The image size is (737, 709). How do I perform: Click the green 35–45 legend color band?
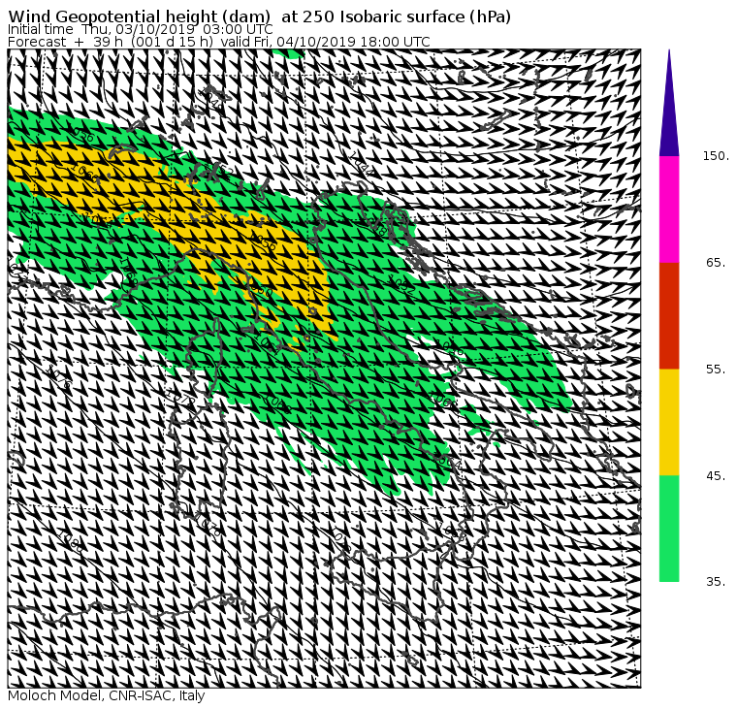point(669,529)
